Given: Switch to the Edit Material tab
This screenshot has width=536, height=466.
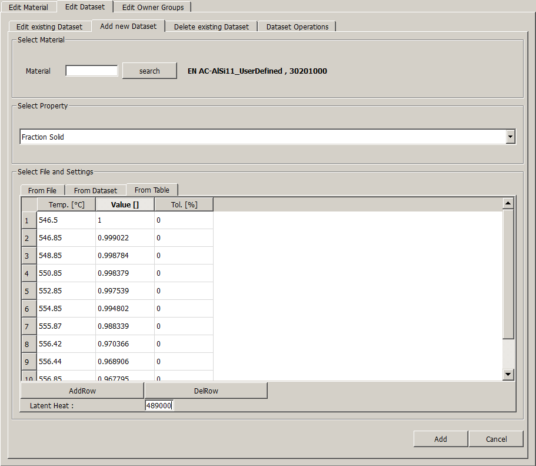Looking at the screenshot, I should tap(28, 7).
